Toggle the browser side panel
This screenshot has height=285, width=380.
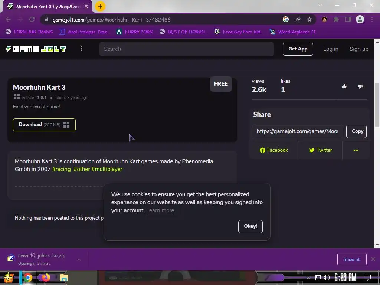click(x=348, y=19)
